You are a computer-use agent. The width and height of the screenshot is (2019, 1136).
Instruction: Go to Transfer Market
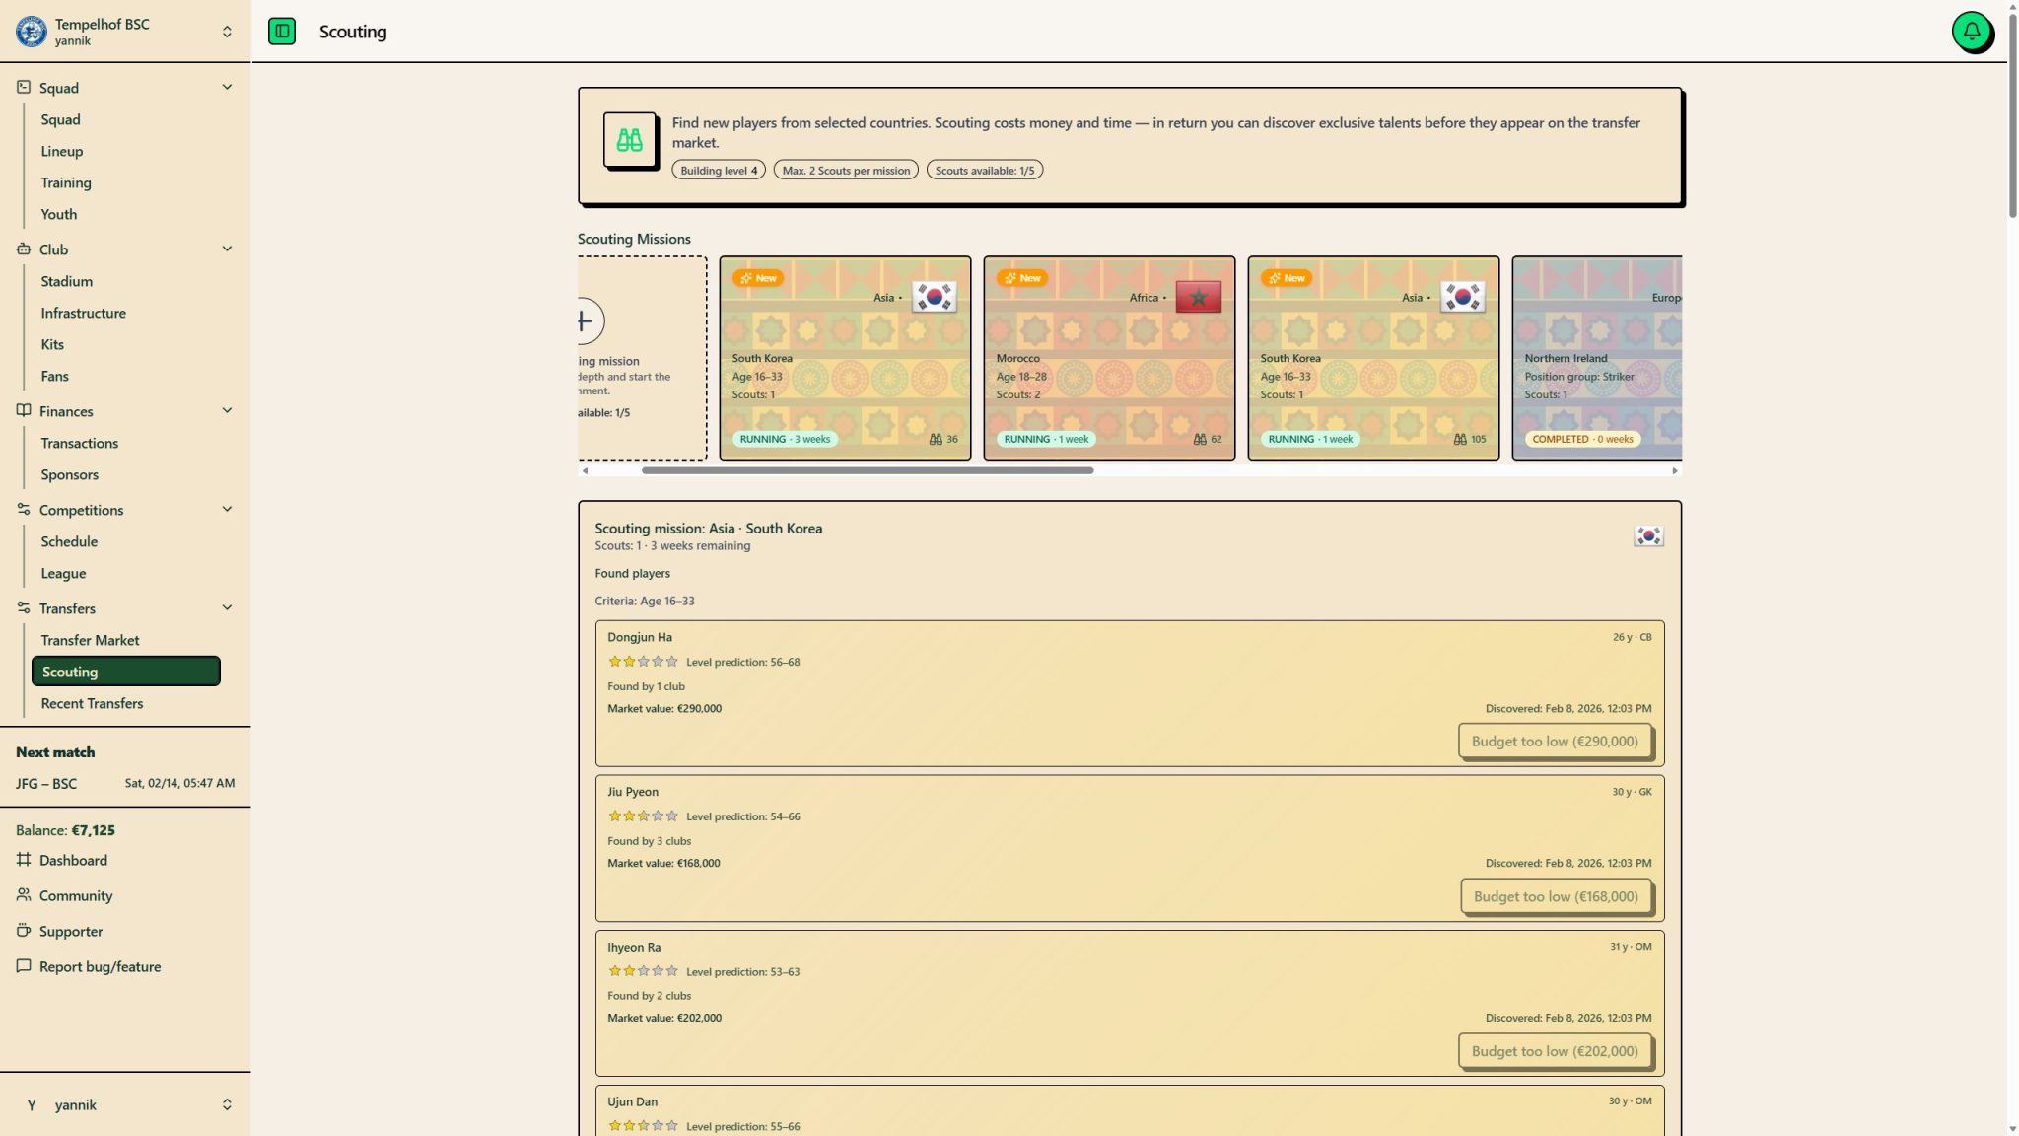point(90,640)
